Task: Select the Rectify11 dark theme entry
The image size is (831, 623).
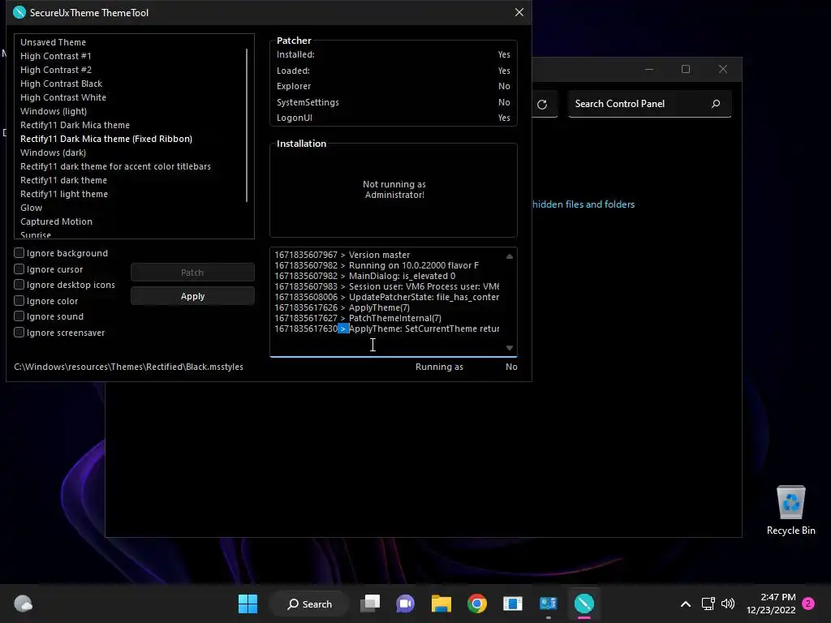Action: 63,180
